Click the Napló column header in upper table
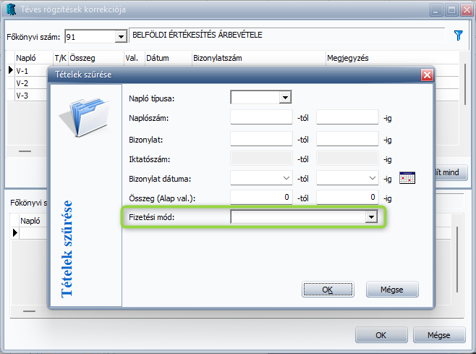 [34, 58]
